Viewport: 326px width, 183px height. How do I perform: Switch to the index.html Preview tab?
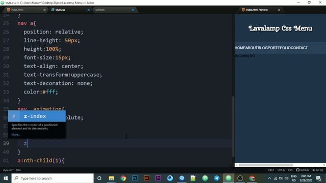(x=257, y=10)
